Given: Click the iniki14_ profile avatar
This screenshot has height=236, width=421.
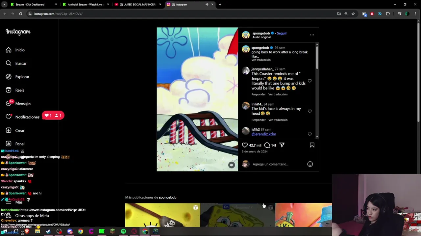Looking at the screenshot, I should [246, 106].
